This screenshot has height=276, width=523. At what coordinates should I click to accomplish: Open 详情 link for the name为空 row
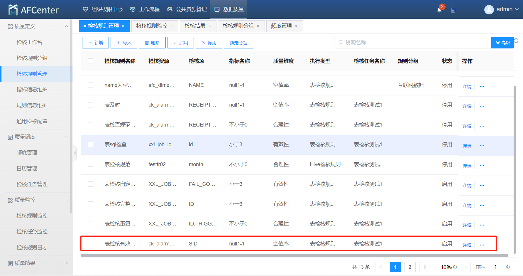pos(467,86)
